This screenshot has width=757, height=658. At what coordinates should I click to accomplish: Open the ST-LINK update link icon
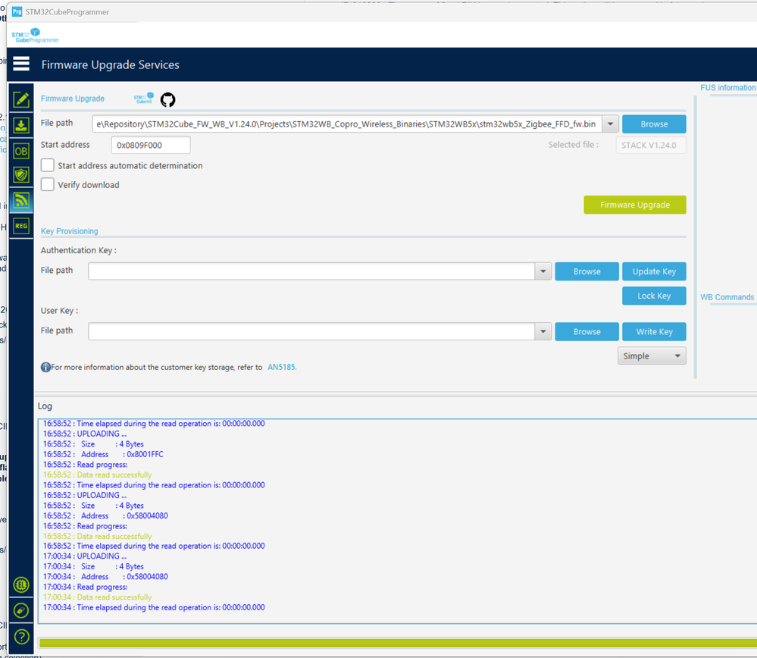click(21, 611)
